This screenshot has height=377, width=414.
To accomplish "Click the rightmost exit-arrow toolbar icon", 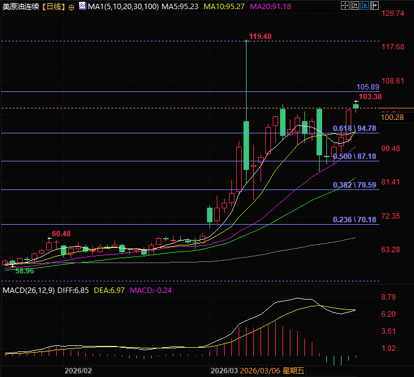I will point(374,5).
